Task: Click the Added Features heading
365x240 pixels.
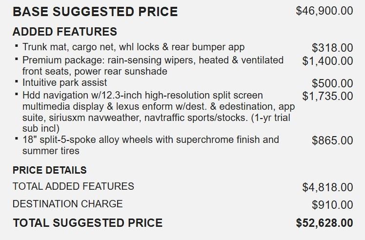Action: (x=64, y=32)
